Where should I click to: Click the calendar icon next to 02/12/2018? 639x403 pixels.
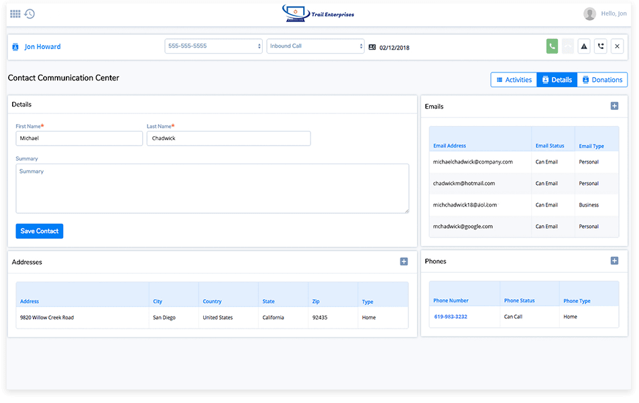pos(373,47)
